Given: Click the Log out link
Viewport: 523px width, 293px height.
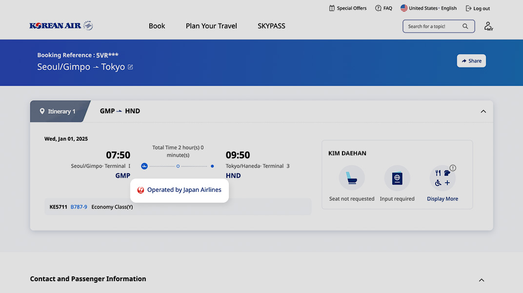Looking at the screenshot, I should click(478, 8).
